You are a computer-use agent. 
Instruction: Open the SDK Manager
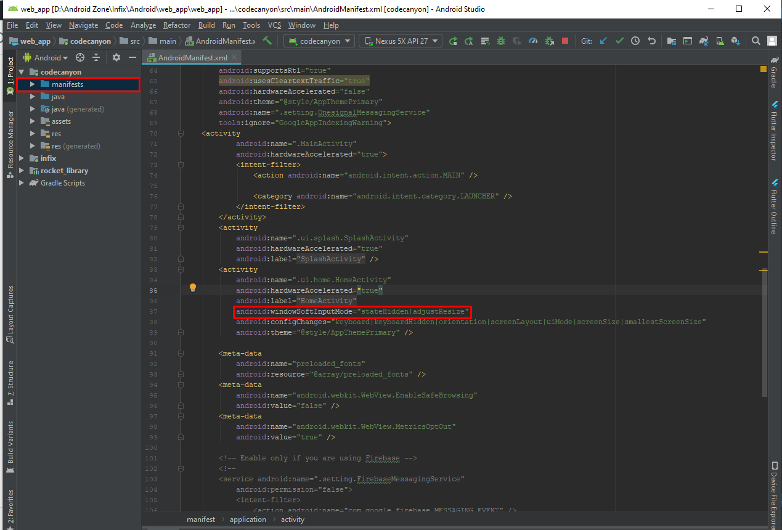735,41
